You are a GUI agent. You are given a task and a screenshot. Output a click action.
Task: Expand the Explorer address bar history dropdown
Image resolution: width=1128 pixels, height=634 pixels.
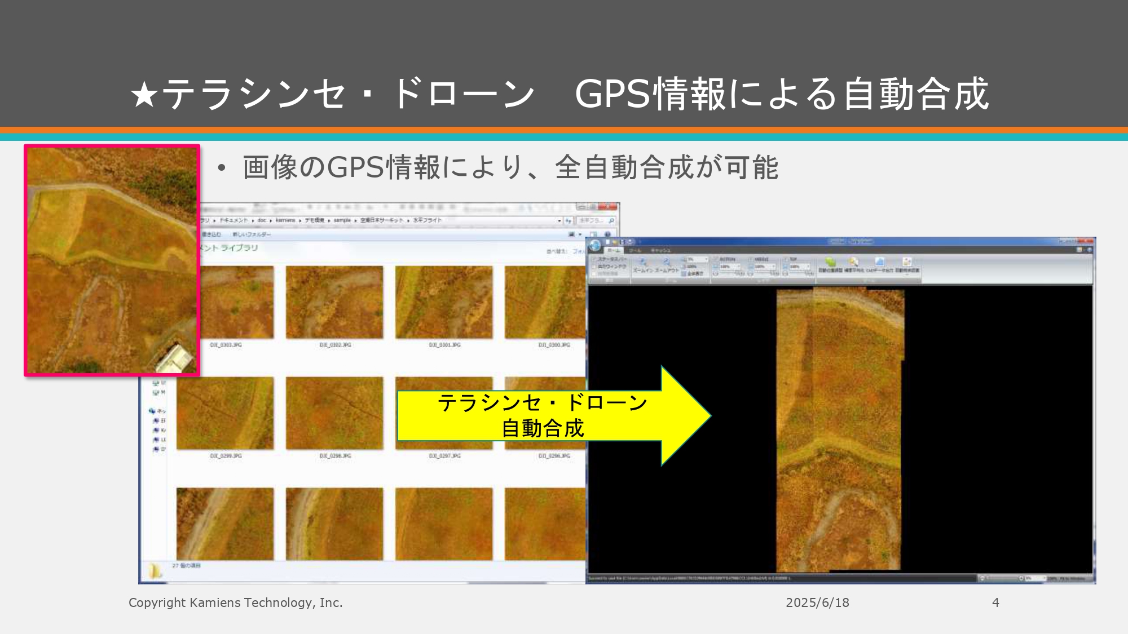coord(559,221)
